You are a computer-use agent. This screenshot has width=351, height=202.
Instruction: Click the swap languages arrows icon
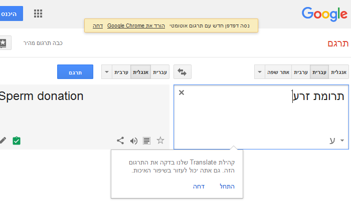[182, 72]
